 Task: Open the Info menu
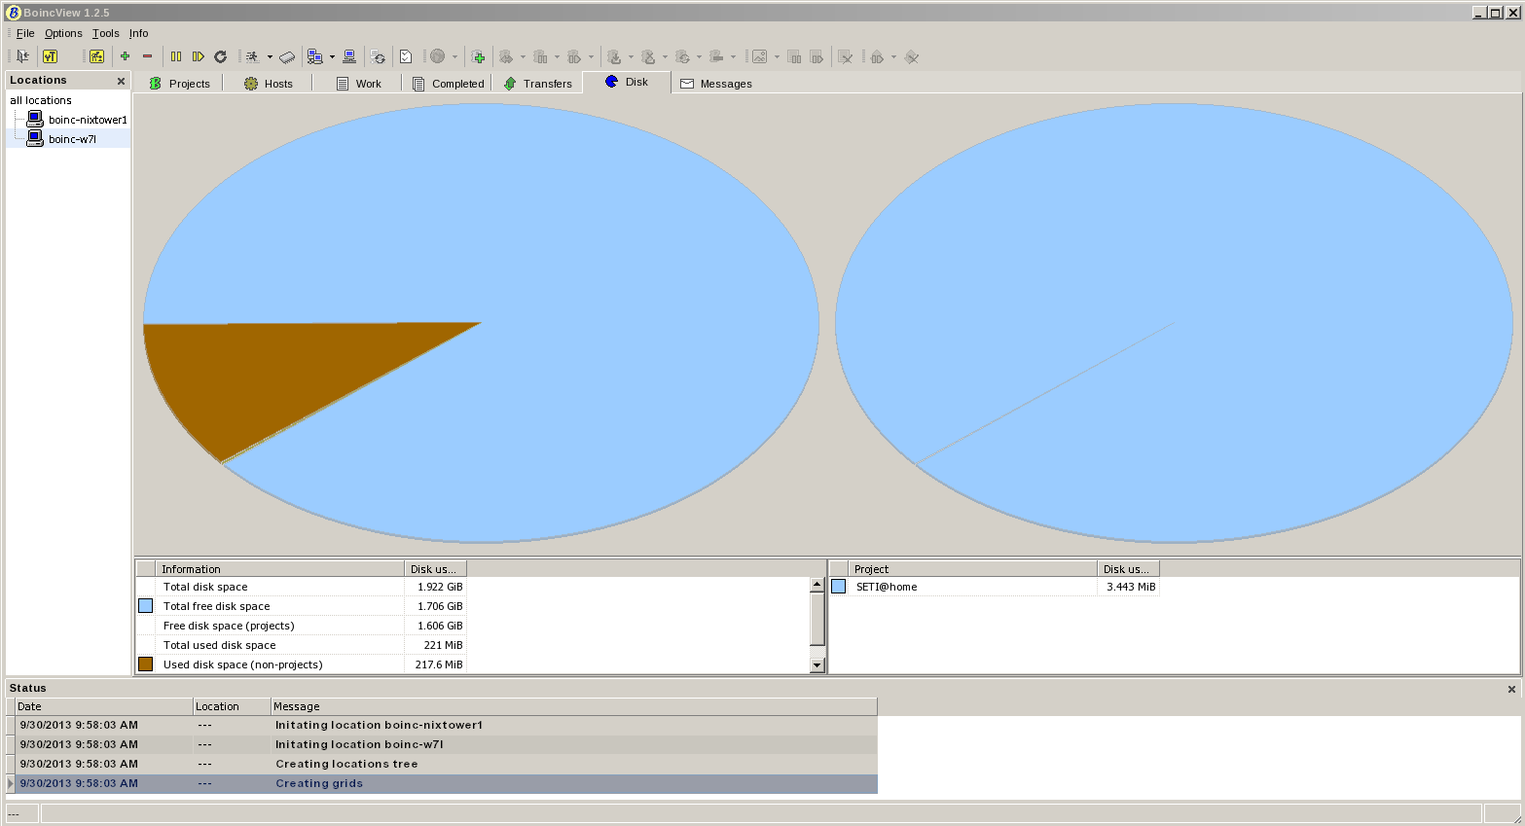(x=139, y=33)
